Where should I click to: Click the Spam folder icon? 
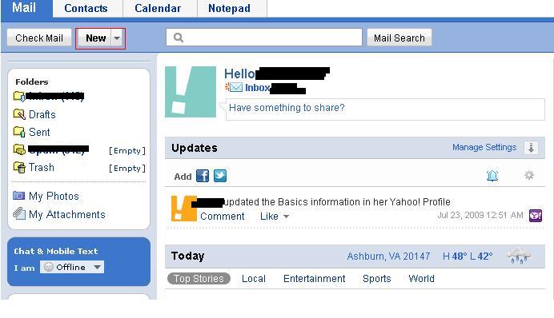click(x=19, y=149)
